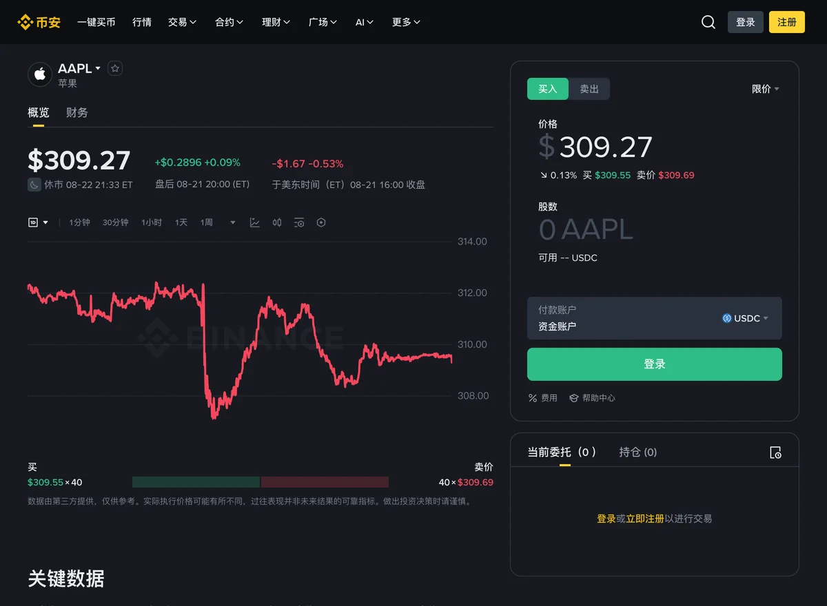This screenshot has width=827, height=606.
Task: Expand the AI menu in the header
Action: [365, 22]
